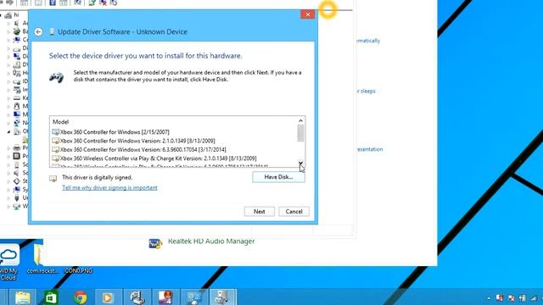Select the ICON0.PNG desktop file label
The image size is (543, 305).
click(77, 271)
